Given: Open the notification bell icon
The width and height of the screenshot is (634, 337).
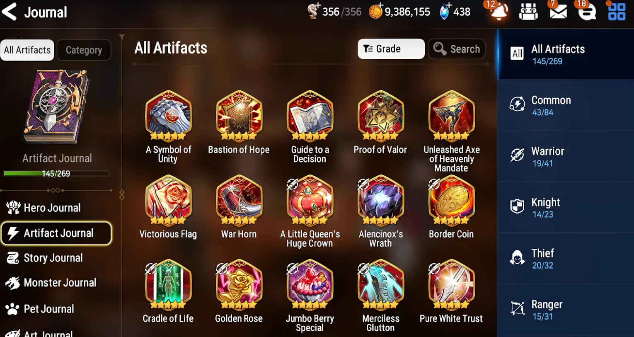Looking at the screenshot, I should (499, 12).
